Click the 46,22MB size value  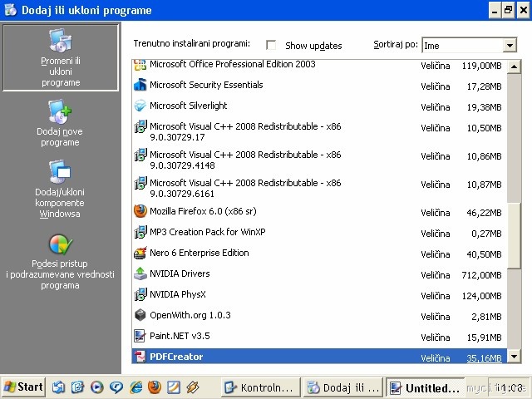(484, 213)
